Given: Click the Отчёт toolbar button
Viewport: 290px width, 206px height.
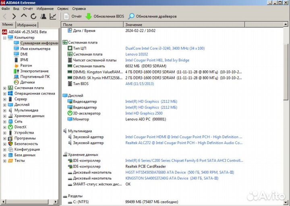Looking at the screenshot, I should (x=72, y=16).
